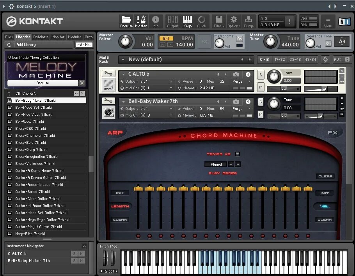Mute the Bell-Baby Maker 7th instrument

click(261, 114)
